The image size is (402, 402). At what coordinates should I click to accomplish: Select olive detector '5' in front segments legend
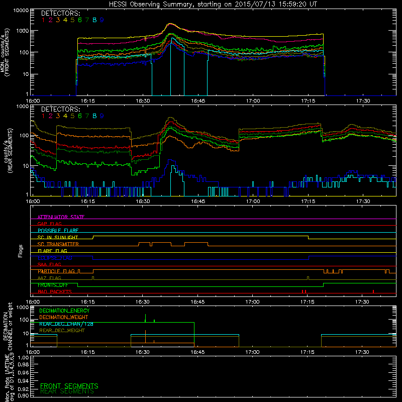click(x=72, y=20)
